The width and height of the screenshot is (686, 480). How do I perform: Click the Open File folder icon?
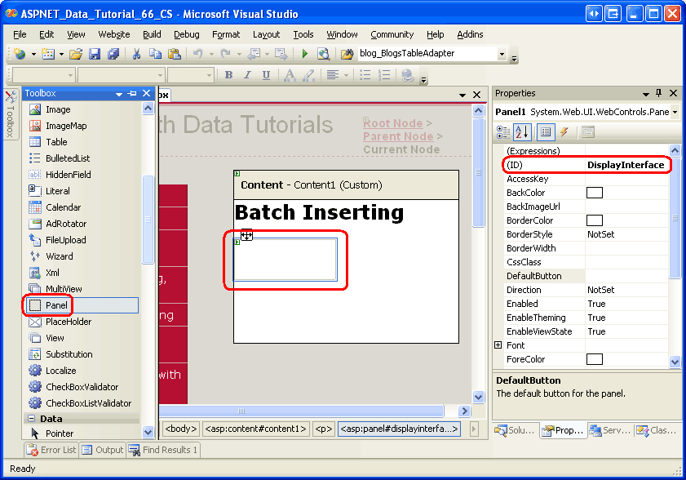click(75, 54)
